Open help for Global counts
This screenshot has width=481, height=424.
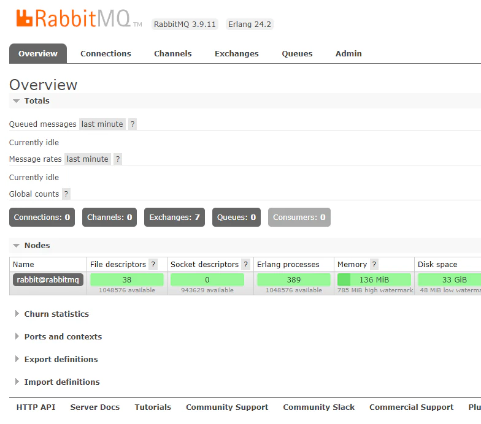tap(66, 194)
